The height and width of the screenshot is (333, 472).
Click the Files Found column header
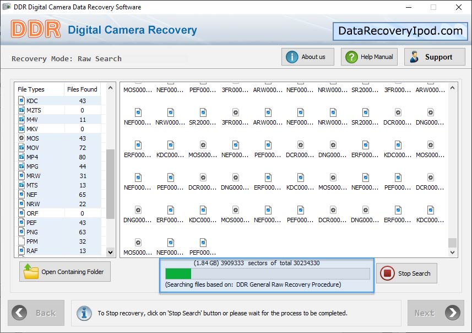coord(82,89)
